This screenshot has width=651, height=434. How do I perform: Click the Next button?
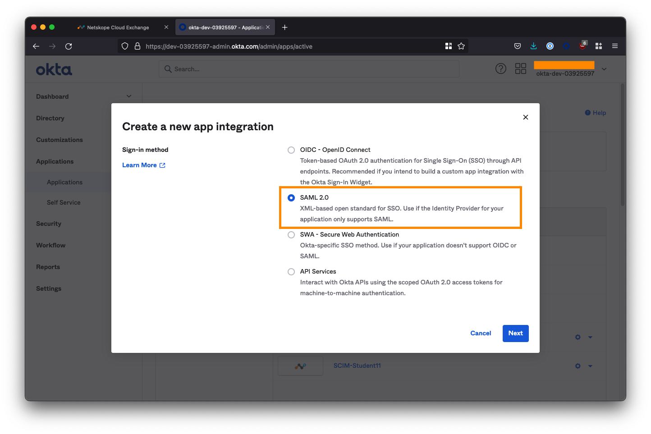pyautogui.click(x=515, y=333)
